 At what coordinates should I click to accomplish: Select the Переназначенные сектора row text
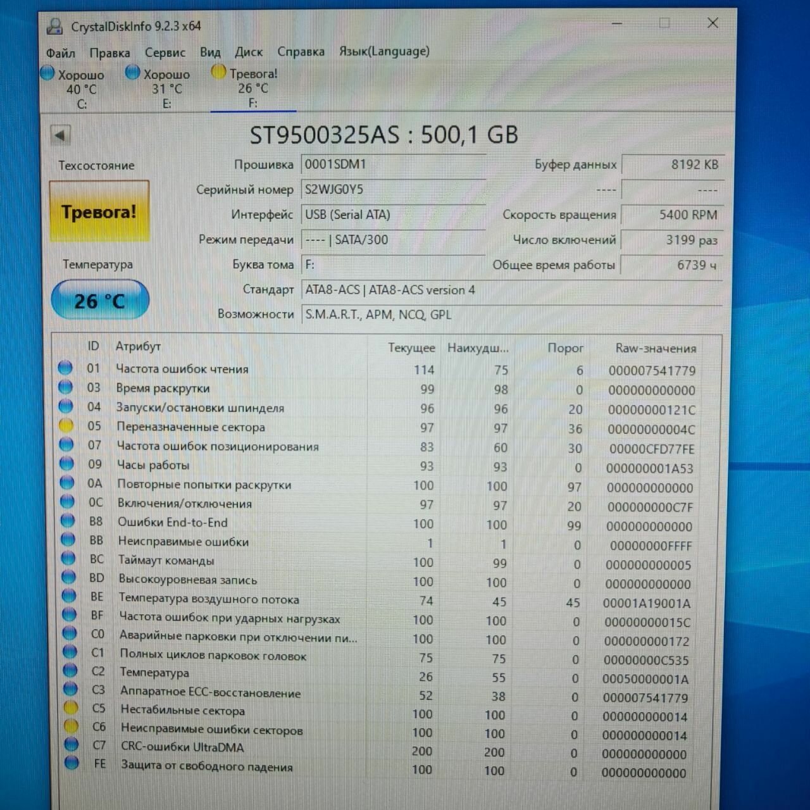coord(190,427)
